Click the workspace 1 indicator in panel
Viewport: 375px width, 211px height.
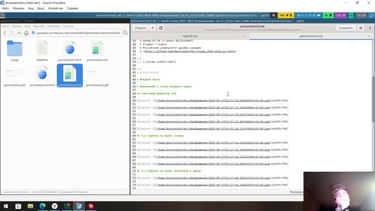tap(2, 15)
